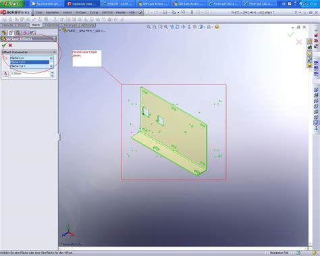Switch to Blech tab

tap(36, 25)
